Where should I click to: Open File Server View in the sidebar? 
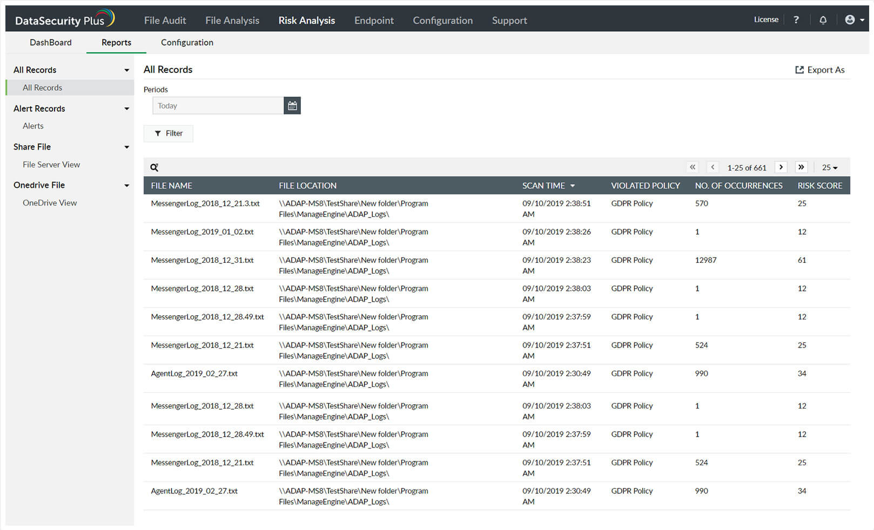[51, 165]
